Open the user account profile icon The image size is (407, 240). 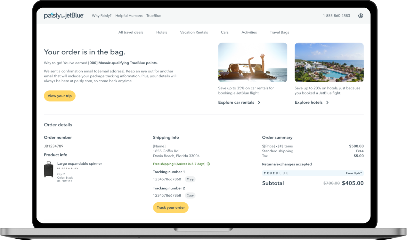coord(361,16)
